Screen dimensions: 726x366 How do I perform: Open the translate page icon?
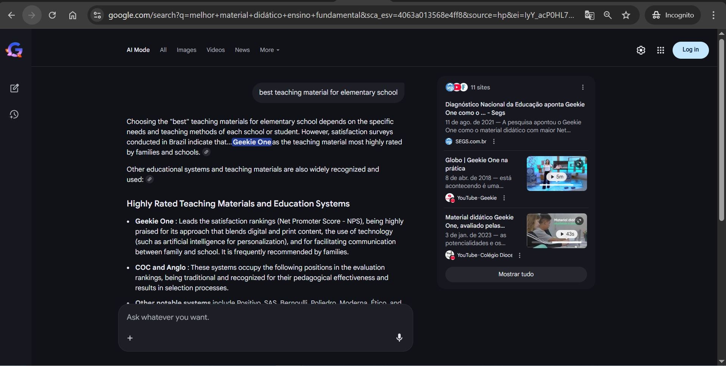click(589, 15)
